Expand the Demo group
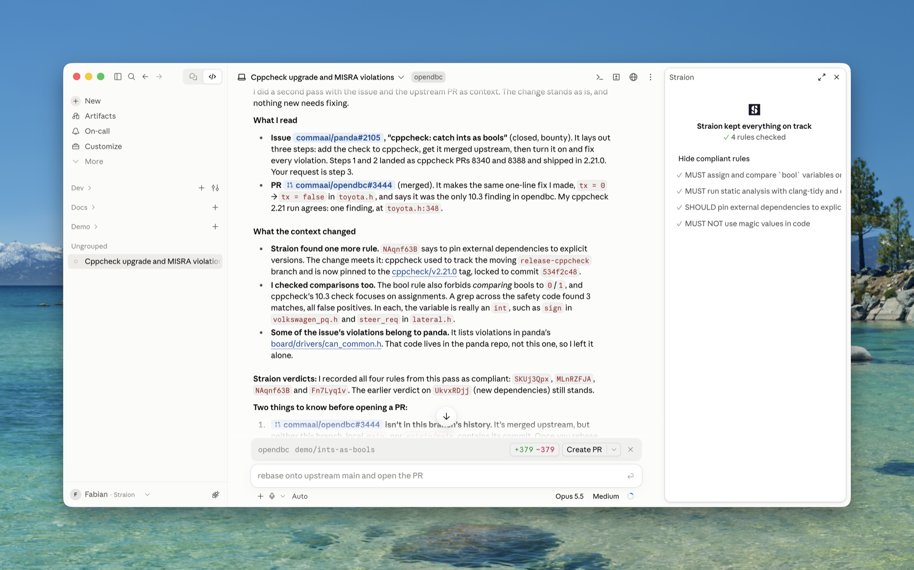The image size is (914, 570). (85, 227)
